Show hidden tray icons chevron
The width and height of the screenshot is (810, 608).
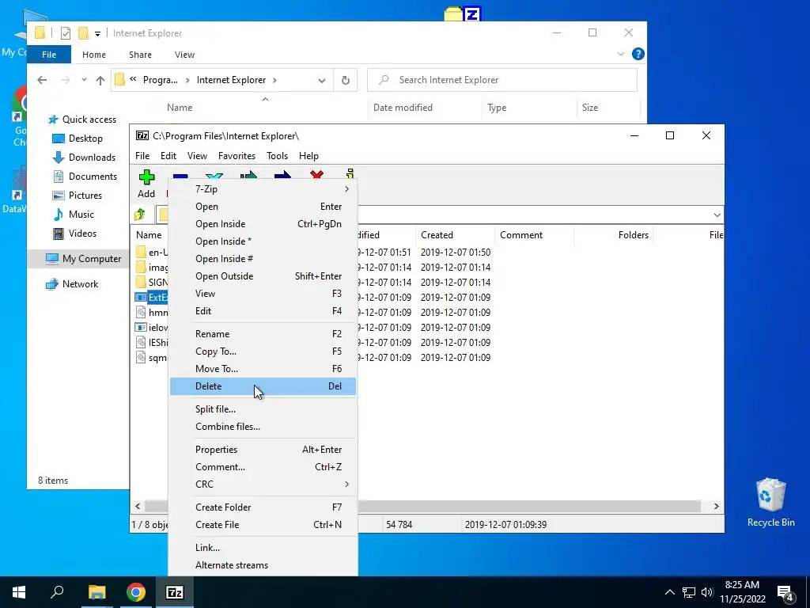pos(669,592)
